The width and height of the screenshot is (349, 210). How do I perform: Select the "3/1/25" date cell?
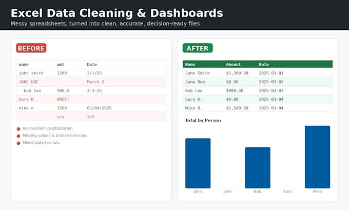[94, 73]
